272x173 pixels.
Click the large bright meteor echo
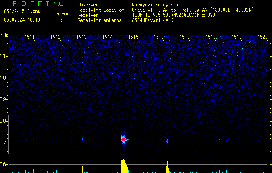[x=124, y=139]
